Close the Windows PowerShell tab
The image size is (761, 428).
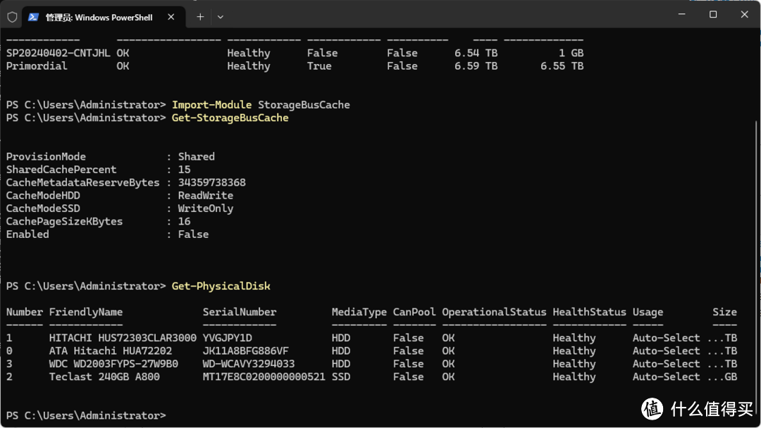click(x=171, y=17)
